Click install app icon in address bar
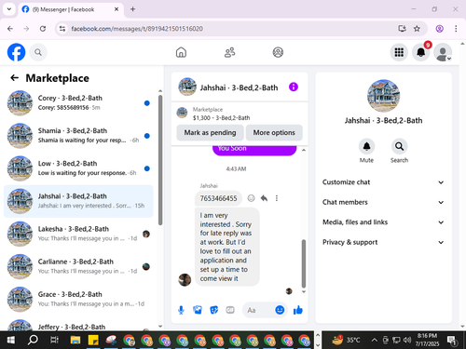This screenshot has height=349, width=466. tap(403, 29)
